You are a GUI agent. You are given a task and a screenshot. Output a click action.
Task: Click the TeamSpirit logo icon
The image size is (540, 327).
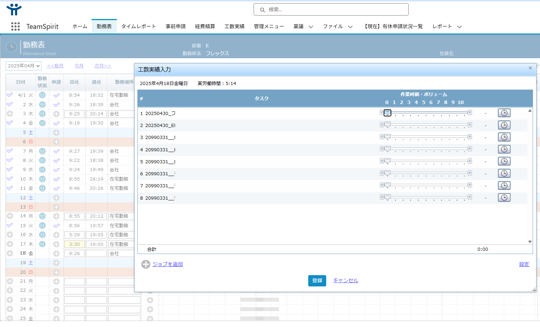coord(14,10)
